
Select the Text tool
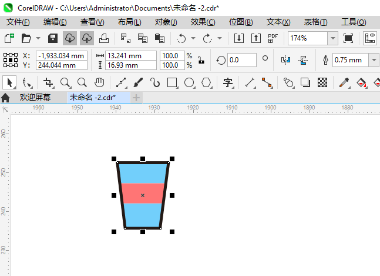(x=228, y=82)
